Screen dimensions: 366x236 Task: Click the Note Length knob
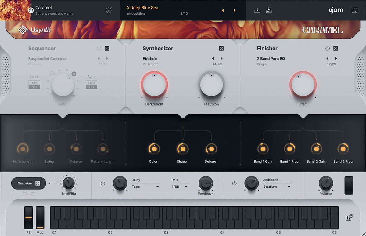pyautogui.click(x=23, y=149)
